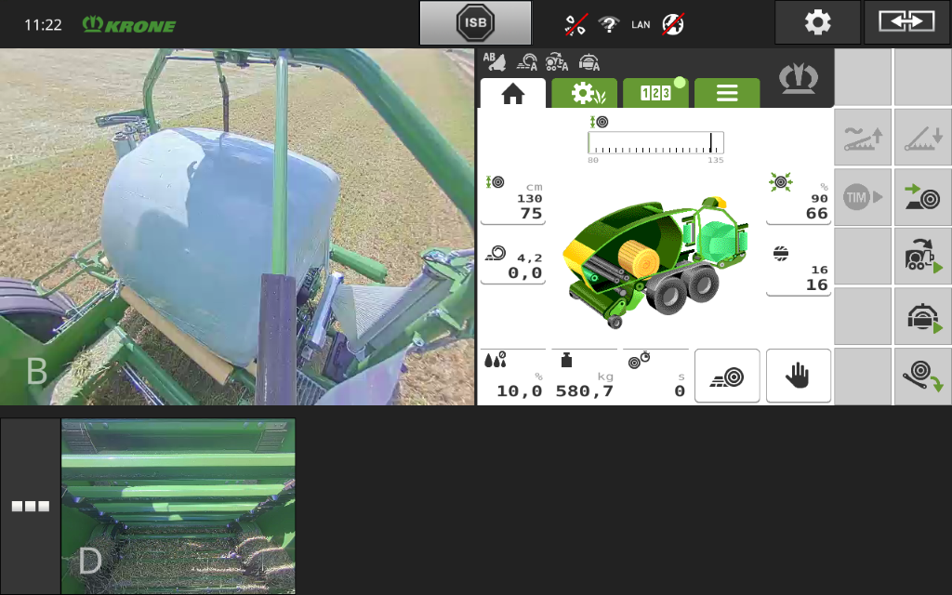Click the bale transfer to wrapper icon
This screenshot has height=595, width=952.
921,257
